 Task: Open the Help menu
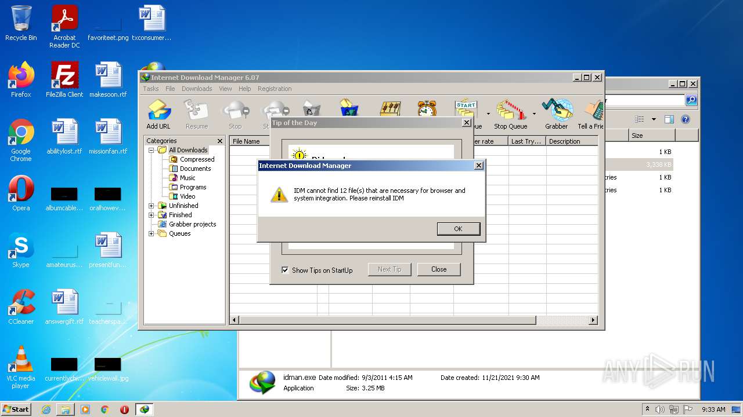point(245,89)
